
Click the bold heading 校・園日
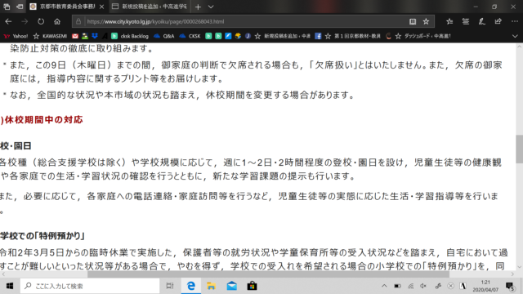16,146
